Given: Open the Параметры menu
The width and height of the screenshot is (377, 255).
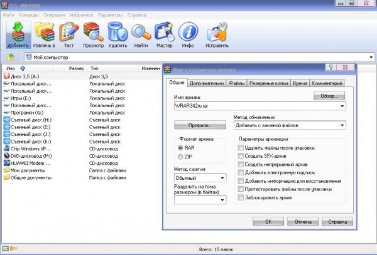Looking at the screenshot, I should [x=111, y=15].
